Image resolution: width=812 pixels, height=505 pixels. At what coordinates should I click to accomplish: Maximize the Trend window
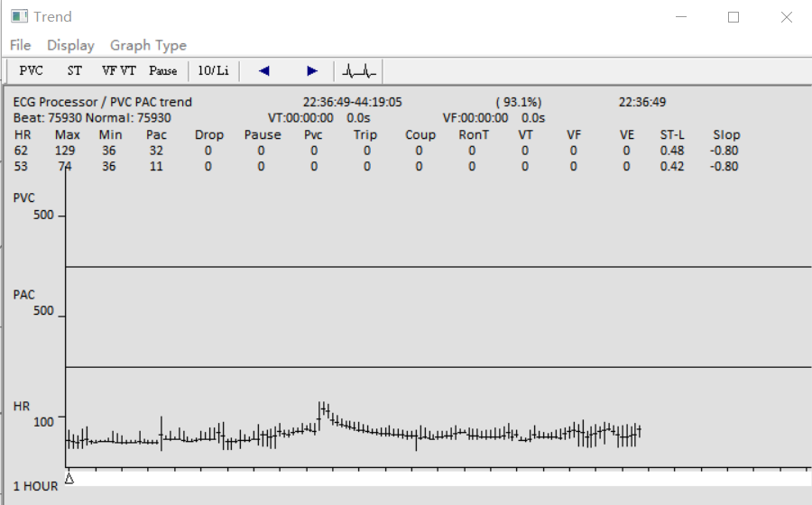point(734,16)
